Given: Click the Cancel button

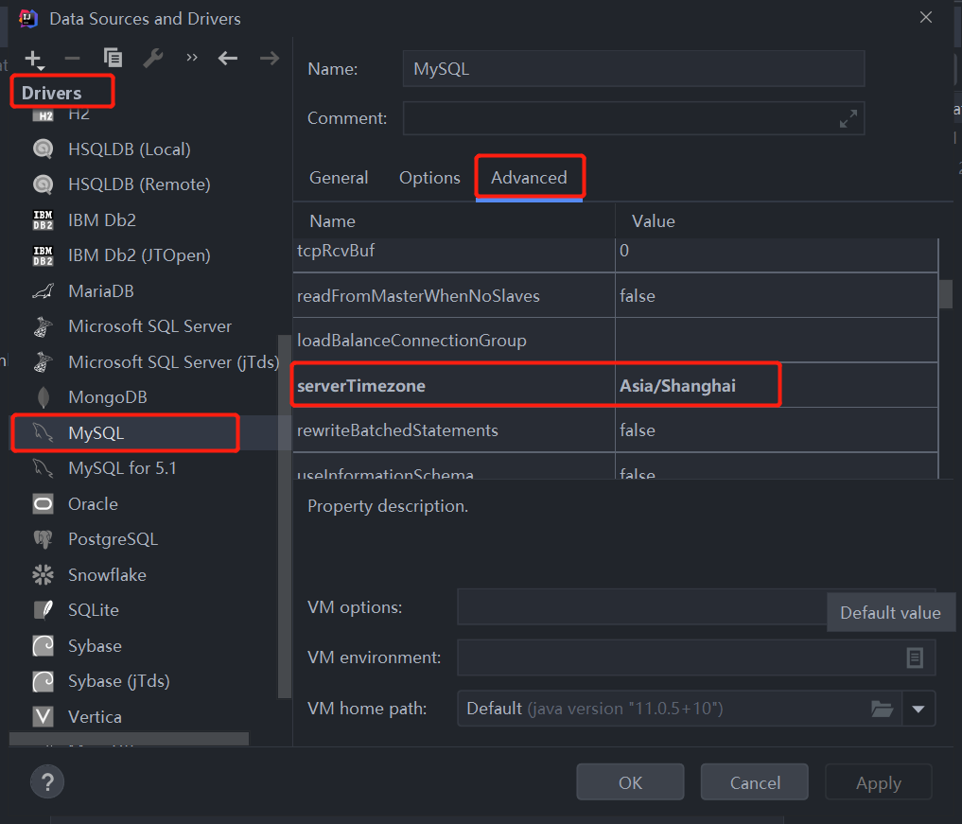Looking at the screenshot, I should pyautogui.click(x=755, y=782).
